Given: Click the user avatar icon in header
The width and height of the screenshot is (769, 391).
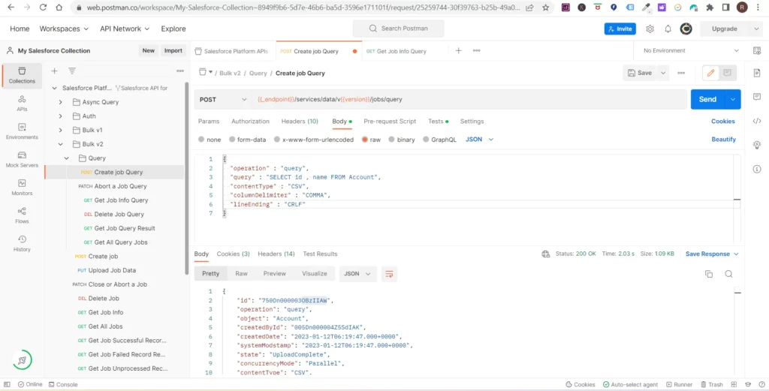Looking at the screenshot, I should 686,29.
